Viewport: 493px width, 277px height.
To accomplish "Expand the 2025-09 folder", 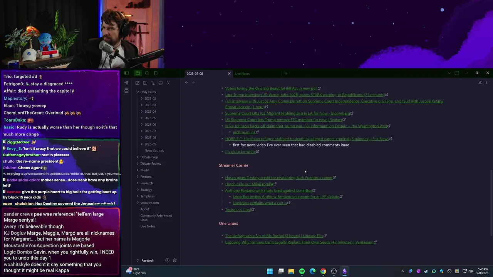I will click(150, 144).
